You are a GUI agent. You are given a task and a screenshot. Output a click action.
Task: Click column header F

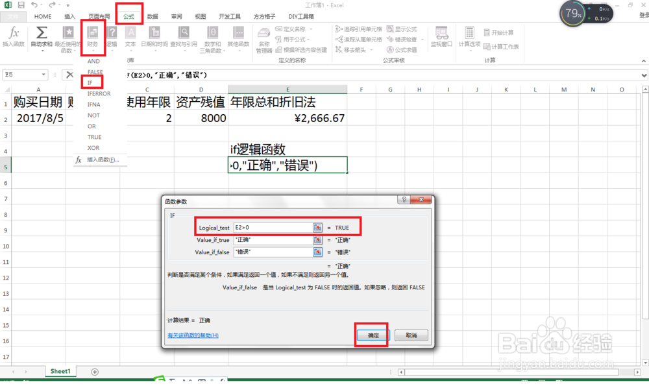(x=361, y=90)
